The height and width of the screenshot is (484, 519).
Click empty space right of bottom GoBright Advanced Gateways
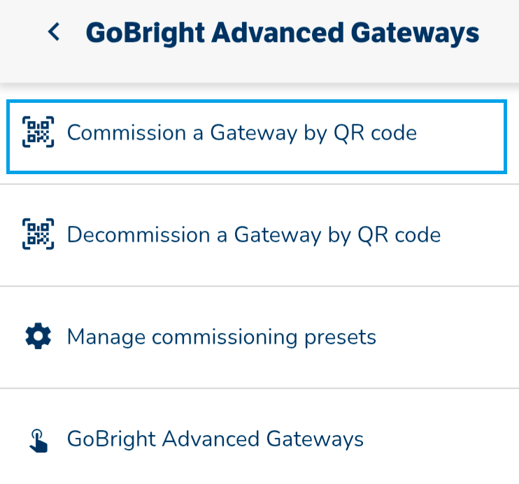click(440, 439)
